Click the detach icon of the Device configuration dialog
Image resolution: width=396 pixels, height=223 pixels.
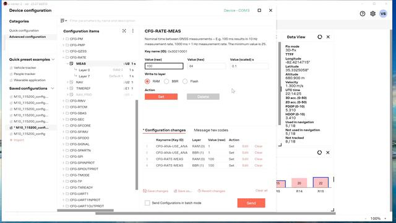coord(259,11)
